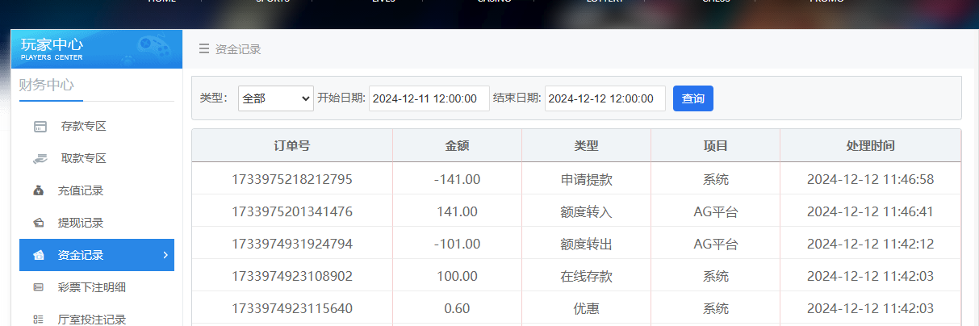This screenshot has width=979, height=326.
Task: Select order number 1733974923115640
Action: (x=292, y=308)
